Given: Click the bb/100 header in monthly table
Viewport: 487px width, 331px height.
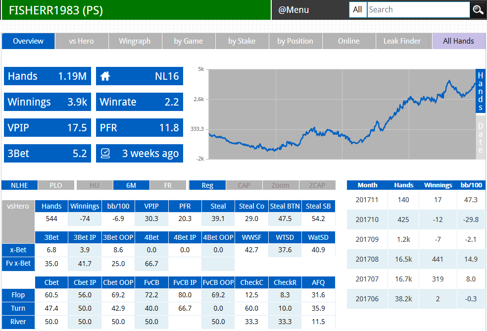Looking at the screenshot, I should click(x=471, y=185).
